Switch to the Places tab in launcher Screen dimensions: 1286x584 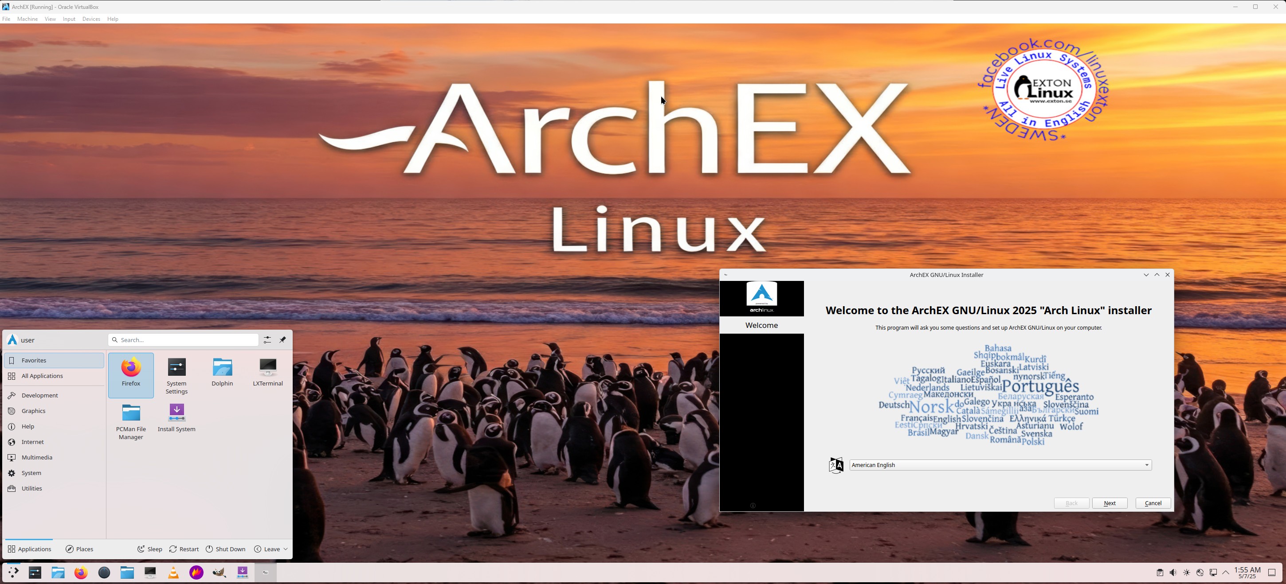pos(79,549)
